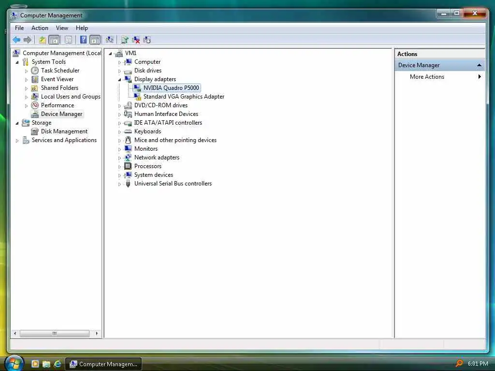The height and width of the screenshot is (371, 495).
Task: Select the Keyboards category icon
Action: 128,131
